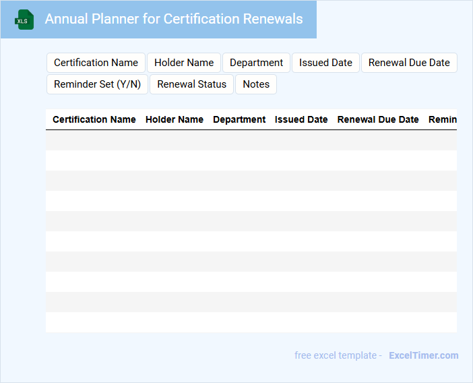
Task: Select the Holder Name tag
Action: click(x=184, y=63)
